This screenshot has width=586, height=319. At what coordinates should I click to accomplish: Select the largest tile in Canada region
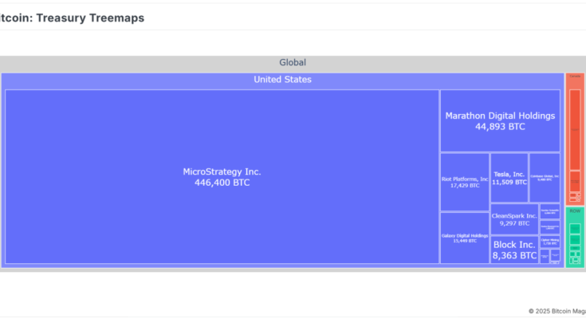tap(575, 130)
